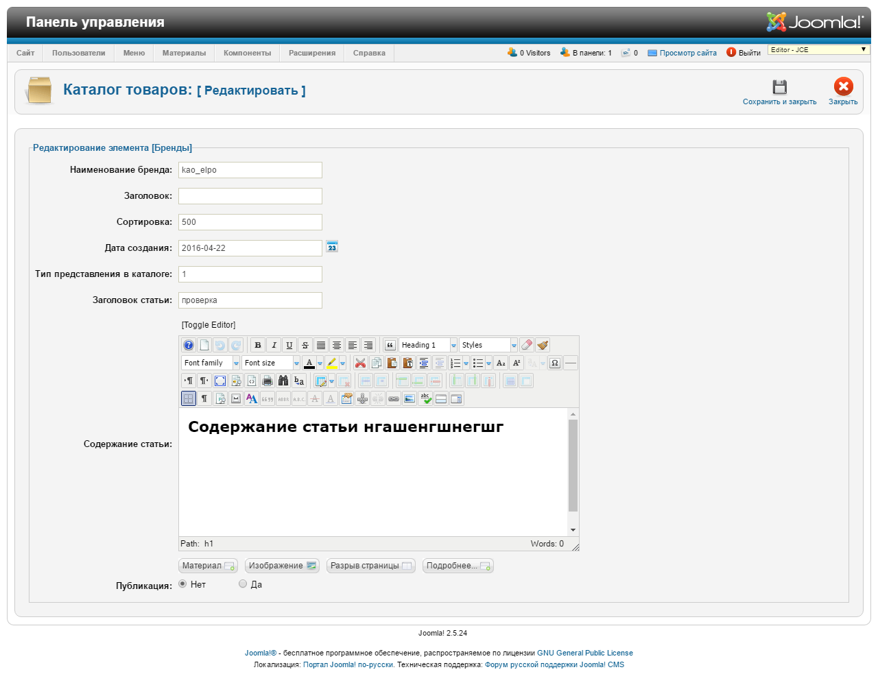Viewport: 878px width, 685px height.
Task: Click the 'Материал' insert button
Action: [x=208, y=566]
